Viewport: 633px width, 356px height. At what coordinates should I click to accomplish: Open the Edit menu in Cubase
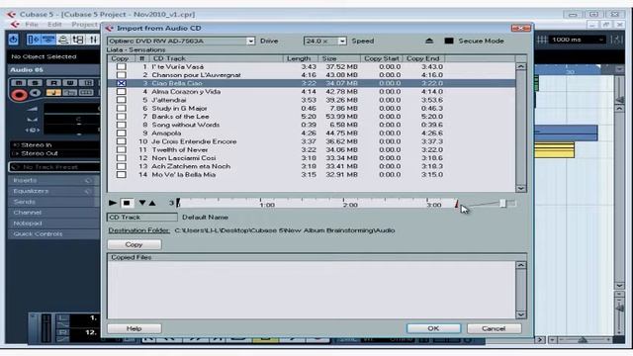click(x=54, y=24)
